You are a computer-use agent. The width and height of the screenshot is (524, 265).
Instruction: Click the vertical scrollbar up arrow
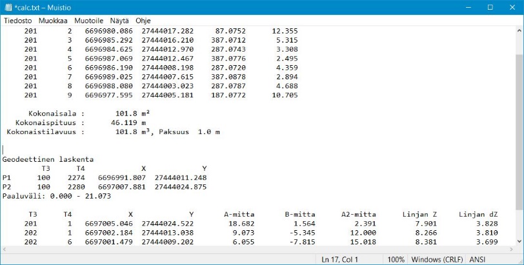pyautogui.click(x=519, y=31)
